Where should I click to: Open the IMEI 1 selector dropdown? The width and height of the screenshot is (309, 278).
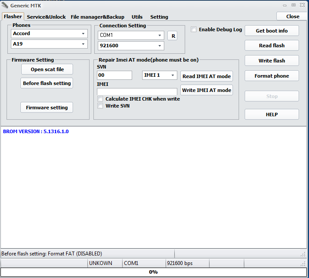[x=159, y=75]
